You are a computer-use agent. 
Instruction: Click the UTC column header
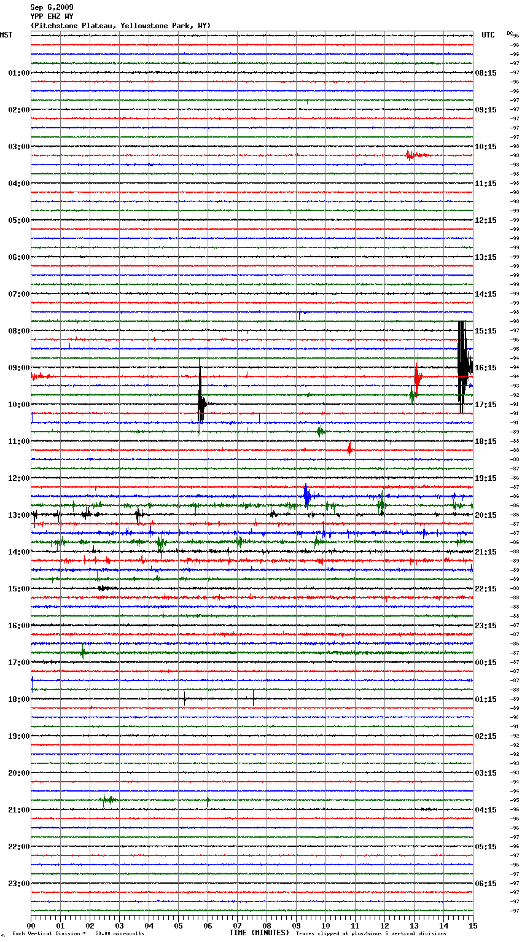coord(488,35)
